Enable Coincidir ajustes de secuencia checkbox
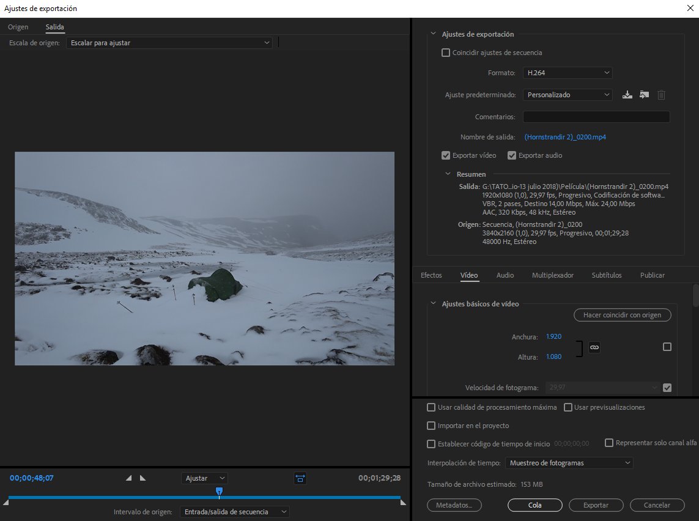Image resolution: width=699 pixels, height=521 pixels. tap(445, 53)
